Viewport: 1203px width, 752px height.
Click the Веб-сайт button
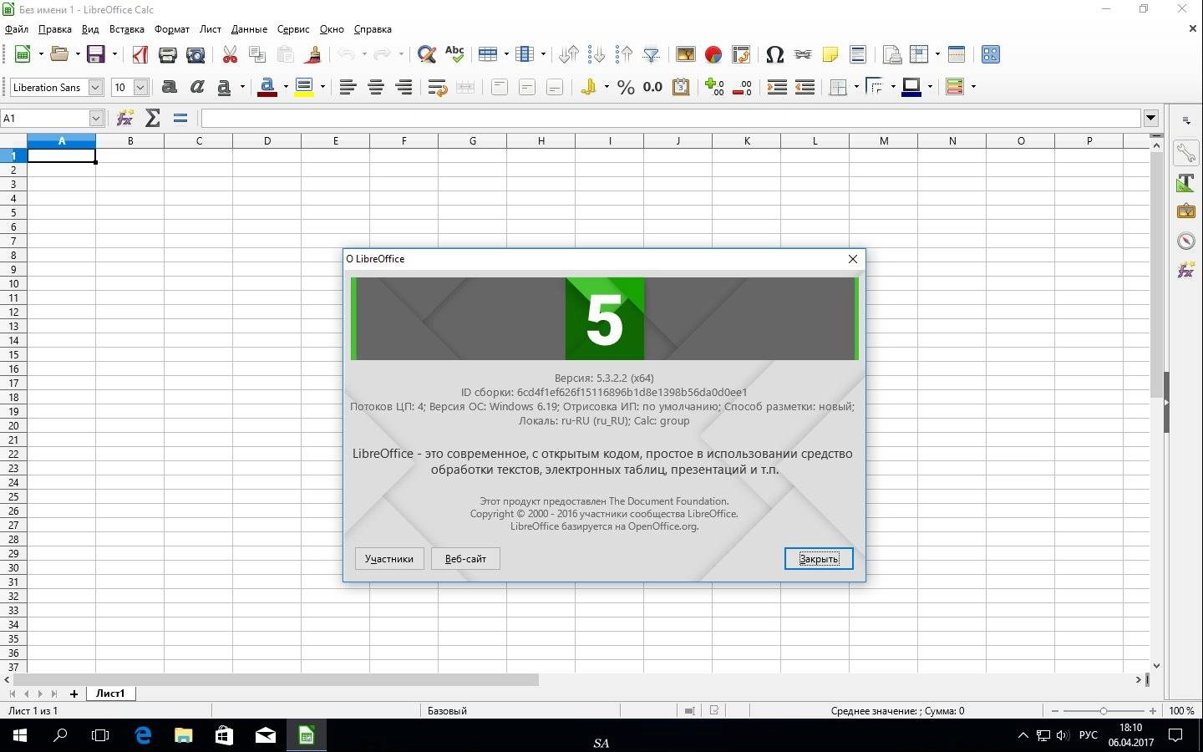pos(465,559)
